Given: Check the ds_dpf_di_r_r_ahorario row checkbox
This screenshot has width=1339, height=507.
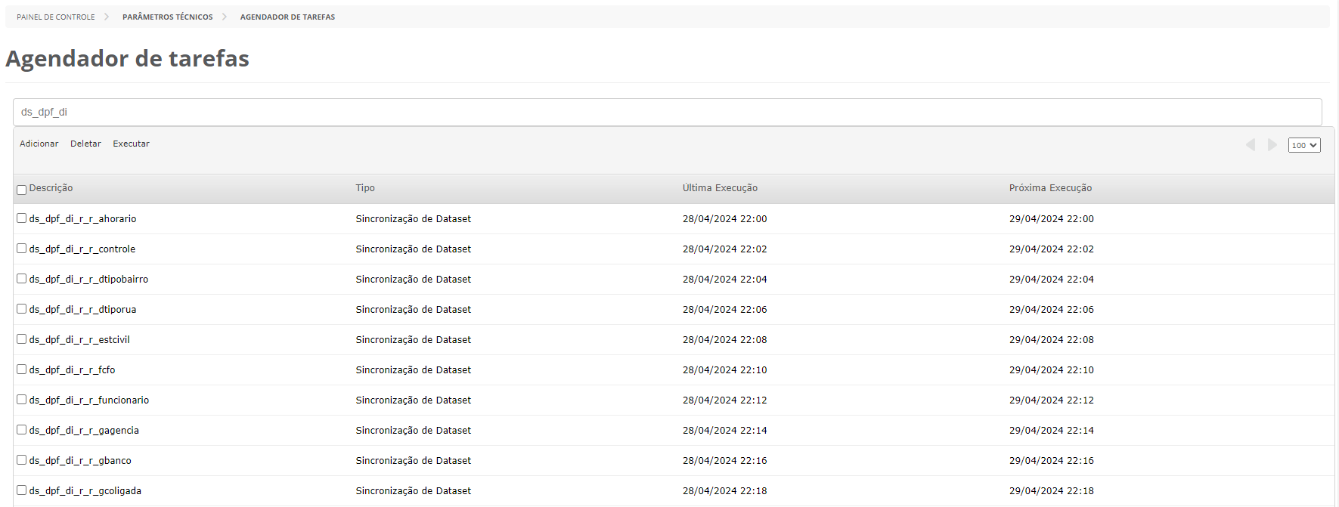Looking at the screenshot, I should [22, 218].
